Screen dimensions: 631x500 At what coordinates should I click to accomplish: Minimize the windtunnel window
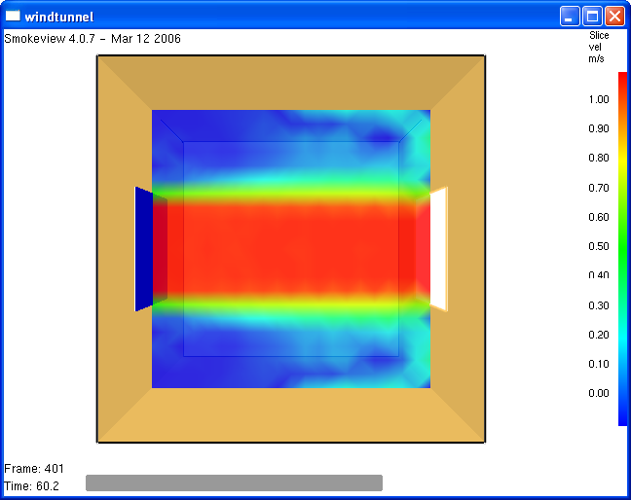[x=570, y=16]
